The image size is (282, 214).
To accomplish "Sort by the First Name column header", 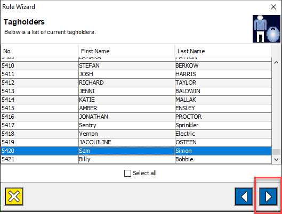I will 126,51.
